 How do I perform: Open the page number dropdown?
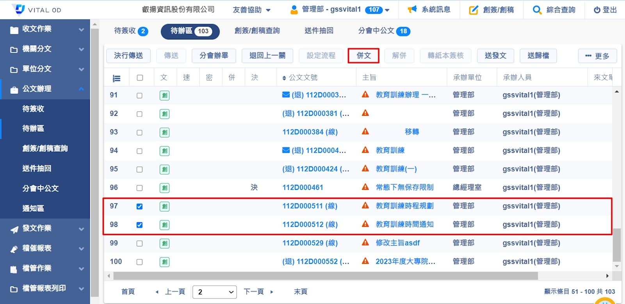(215, 292)
